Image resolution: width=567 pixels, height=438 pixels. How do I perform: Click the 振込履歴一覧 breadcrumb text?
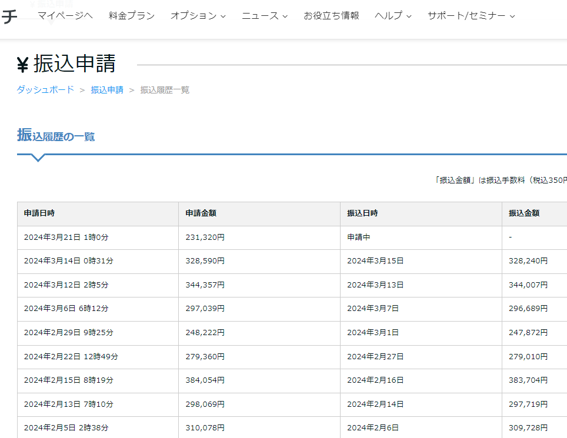[165, 89]
